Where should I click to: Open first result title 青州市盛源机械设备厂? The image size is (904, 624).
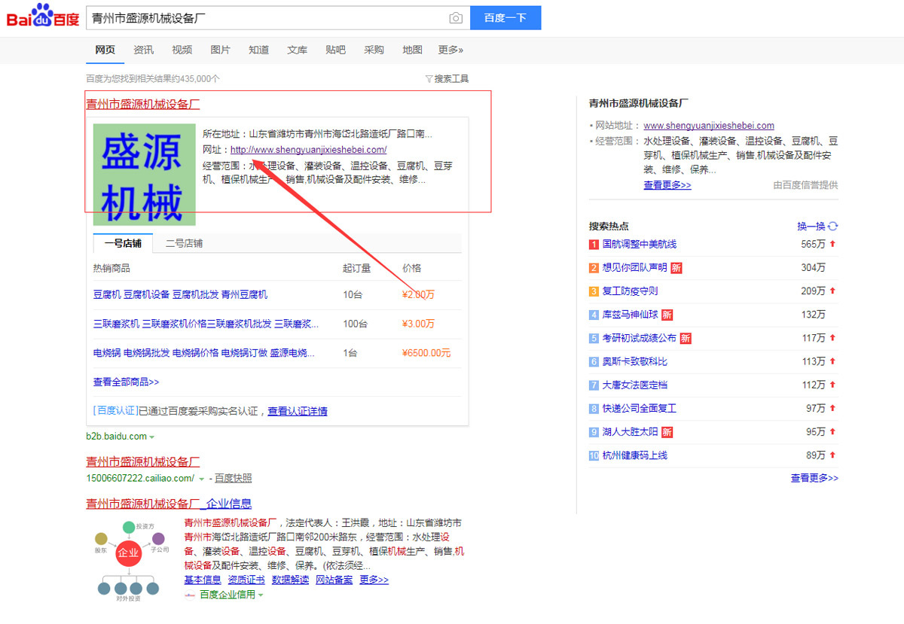click(x=142, y=104)
